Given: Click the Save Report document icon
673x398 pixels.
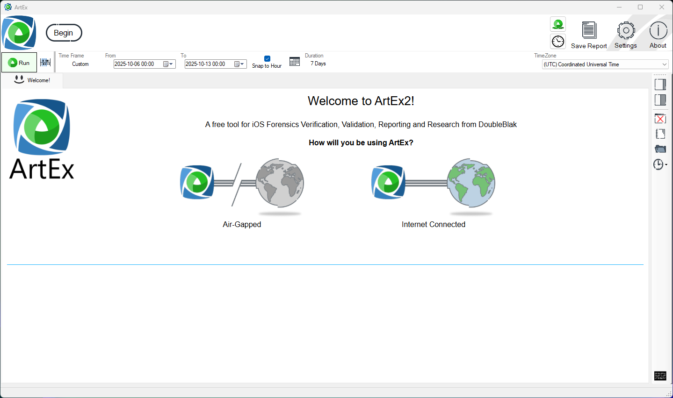Looking at the screenshot, I should point(589,30).
